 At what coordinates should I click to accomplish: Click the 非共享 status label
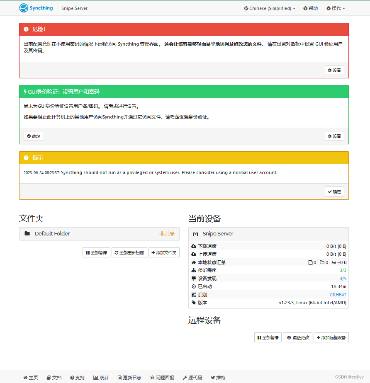pyautogui.click(x=167, y=233)
